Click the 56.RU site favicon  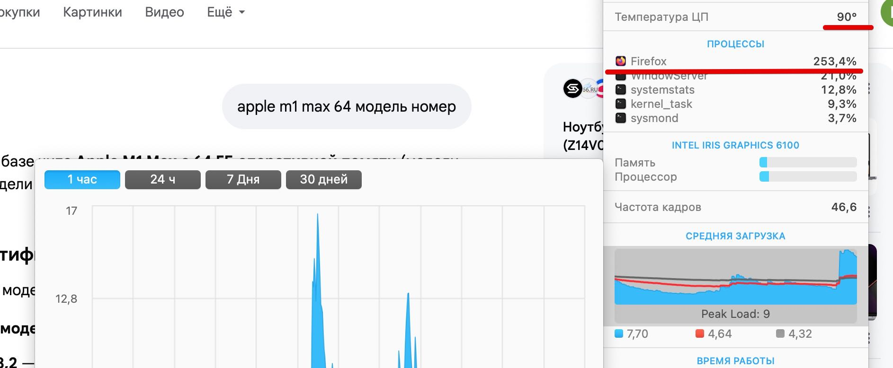(x=589, y=88)
